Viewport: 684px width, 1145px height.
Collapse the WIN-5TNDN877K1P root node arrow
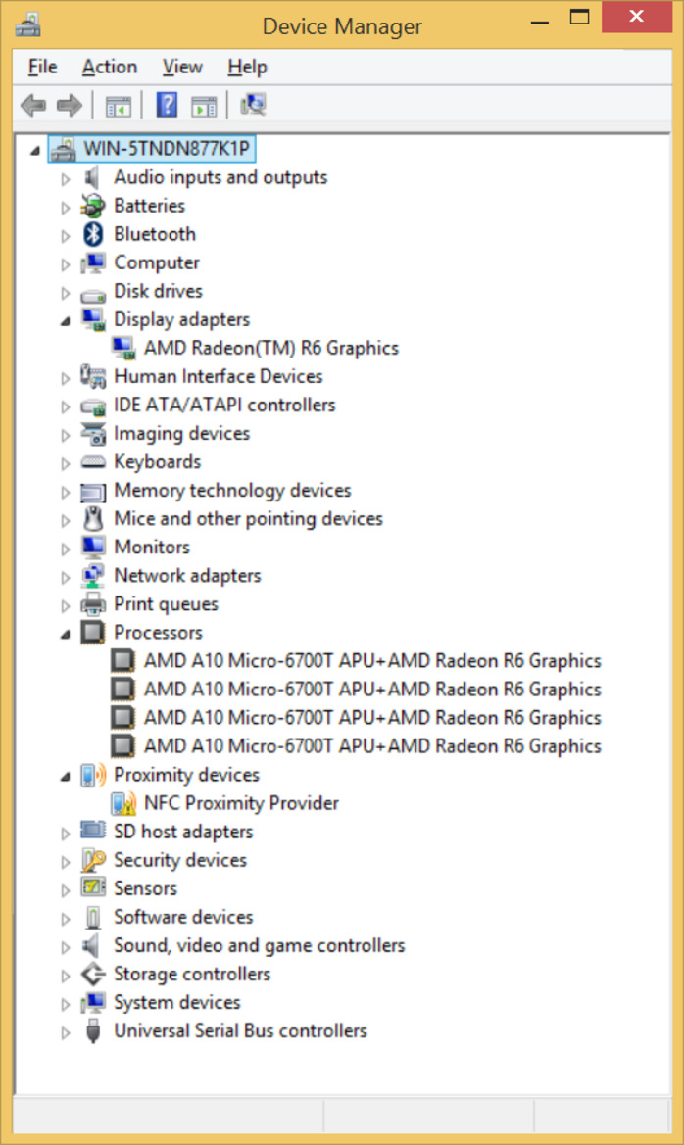tap(35, 151)
